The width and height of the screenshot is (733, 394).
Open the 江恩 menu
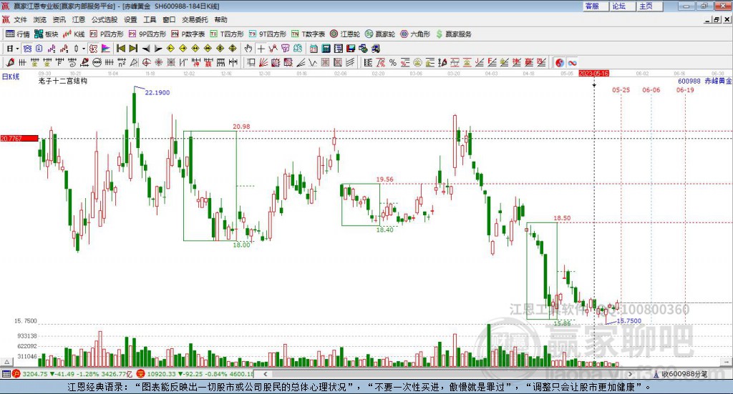click(x=79, y=19)
